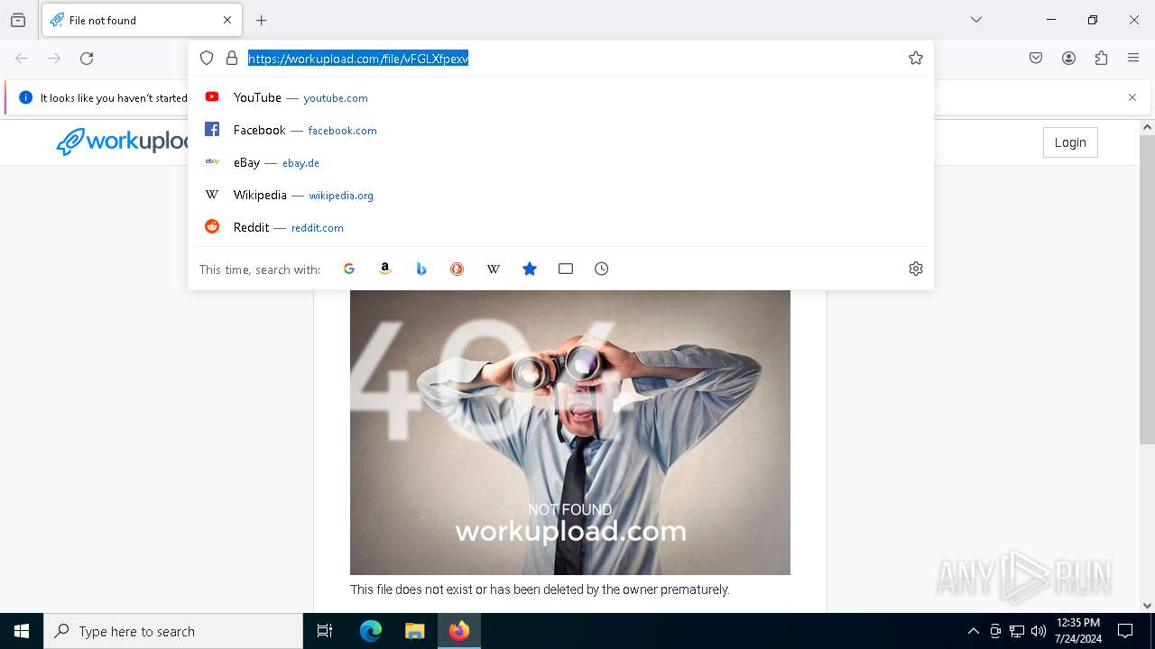This screenshot has height=649, width=1155.
Task: Click the scrollbar down arrow
Action: (1147, 606)
